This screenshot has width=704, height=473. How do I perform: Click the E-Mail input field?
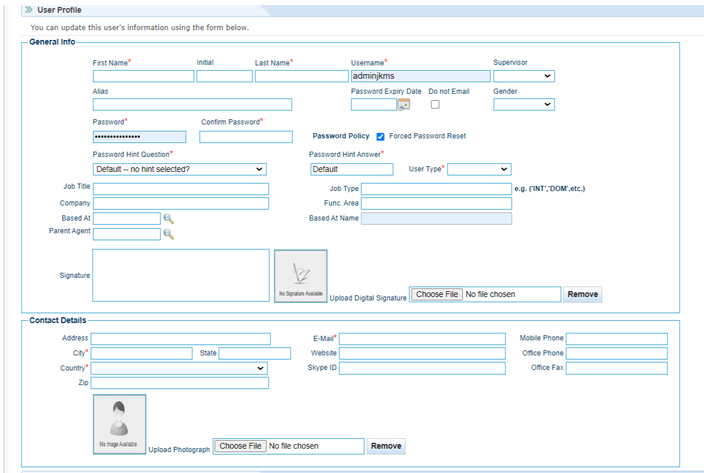coord(422,339)
